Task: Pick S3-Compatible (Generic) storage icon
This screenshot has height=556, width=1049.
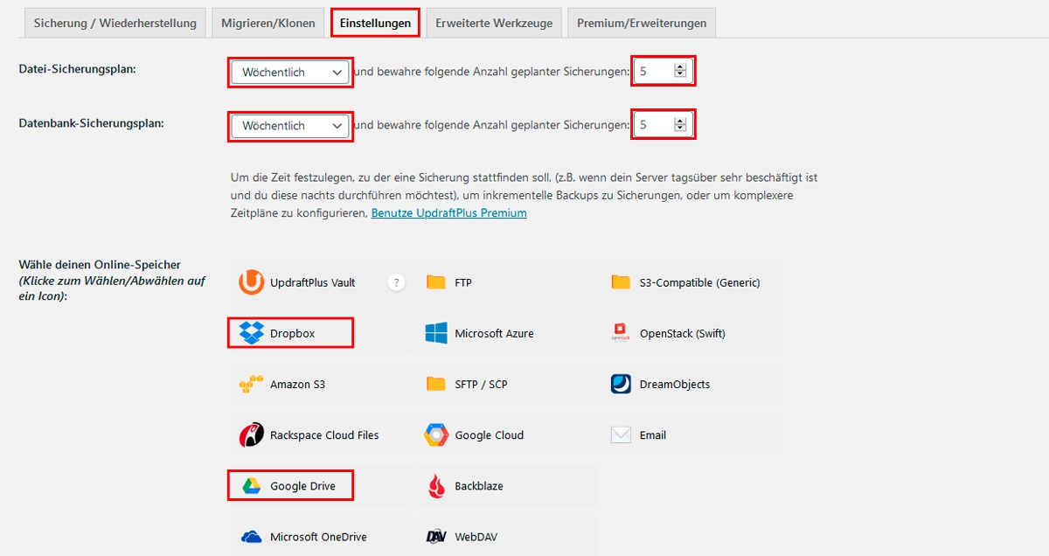Action: pos(621,282)
